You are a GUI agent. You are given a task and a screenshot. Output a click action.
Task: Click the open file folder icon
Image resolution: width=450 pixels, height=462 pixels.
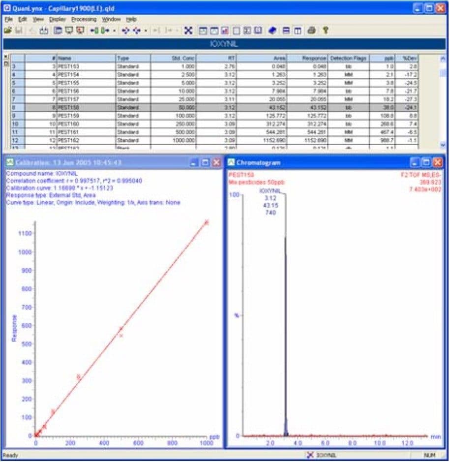pos(7,31)
